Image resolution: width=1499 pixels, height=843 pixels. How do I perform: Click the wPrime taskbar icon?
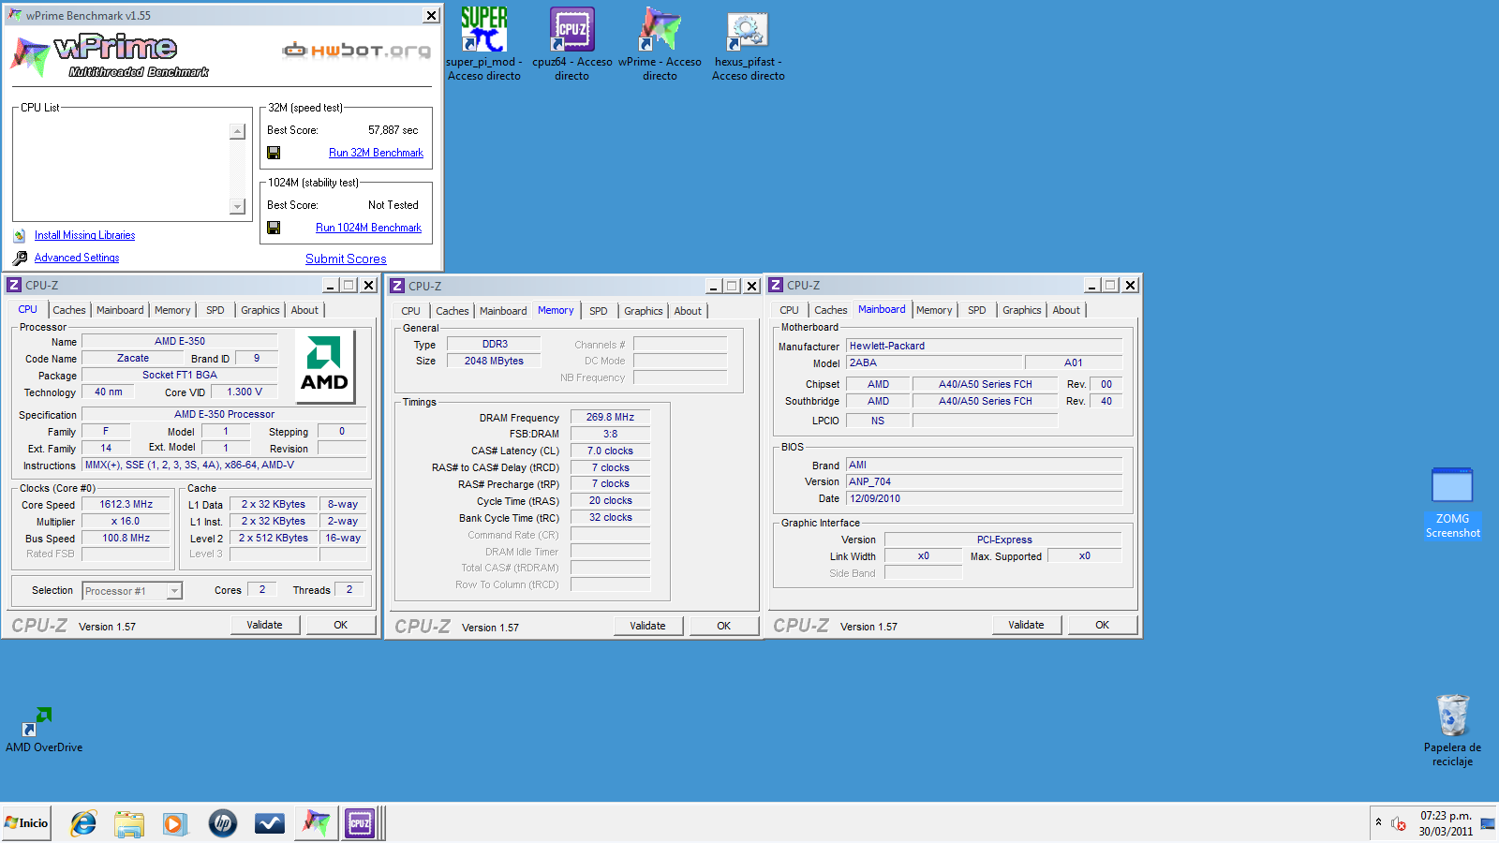coord(316,823)
